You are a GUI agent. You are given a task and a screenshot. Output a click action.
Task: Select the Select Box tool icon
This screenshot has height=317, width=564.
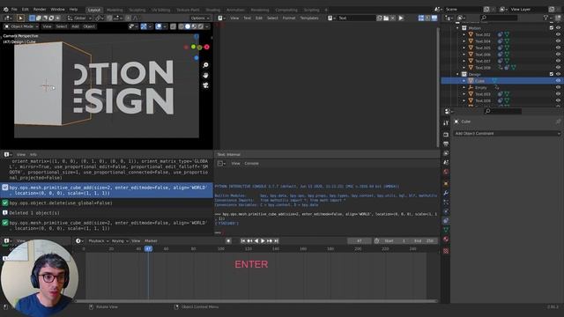click(20, 18)
